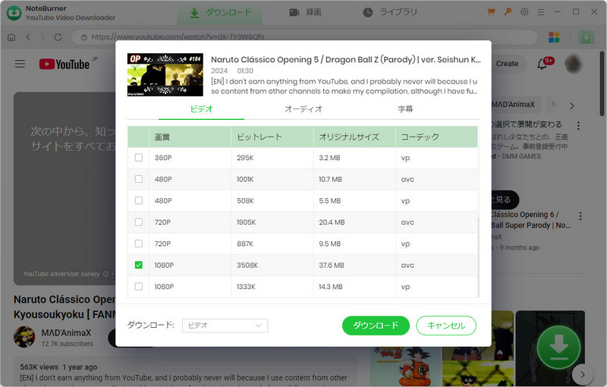Click the green ダウンロード button
The width and height of the screenshot is (607, 387).
pos(376,326)
